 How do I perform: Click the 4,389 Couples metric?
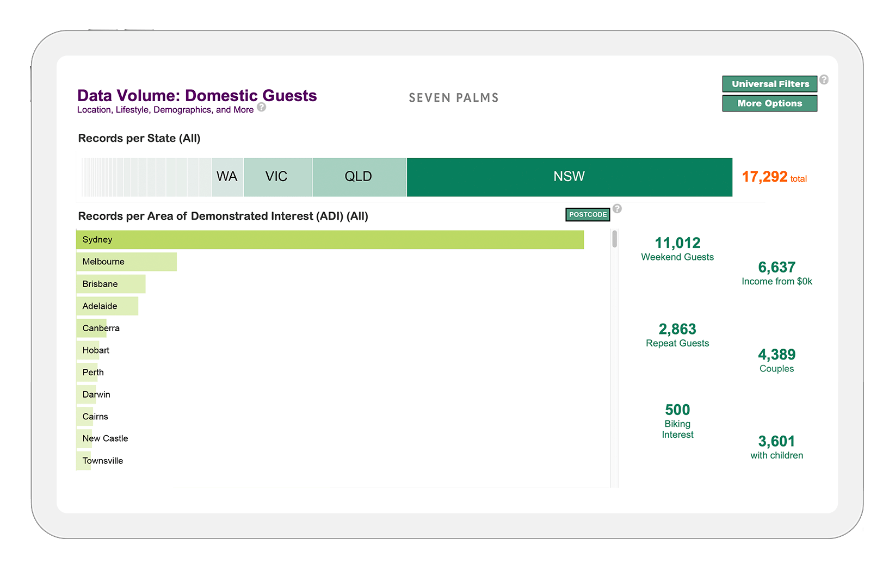click(x=777, y=360)
